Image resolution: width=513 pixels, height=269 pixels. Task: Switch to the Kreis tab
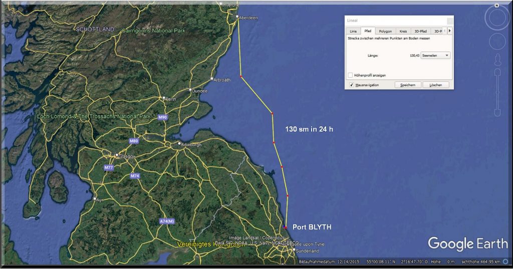tap(403, 31)
